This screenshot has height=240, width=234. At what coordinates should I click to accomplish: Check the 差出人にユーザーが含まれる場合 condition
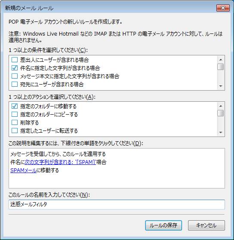tap(15, 60)
